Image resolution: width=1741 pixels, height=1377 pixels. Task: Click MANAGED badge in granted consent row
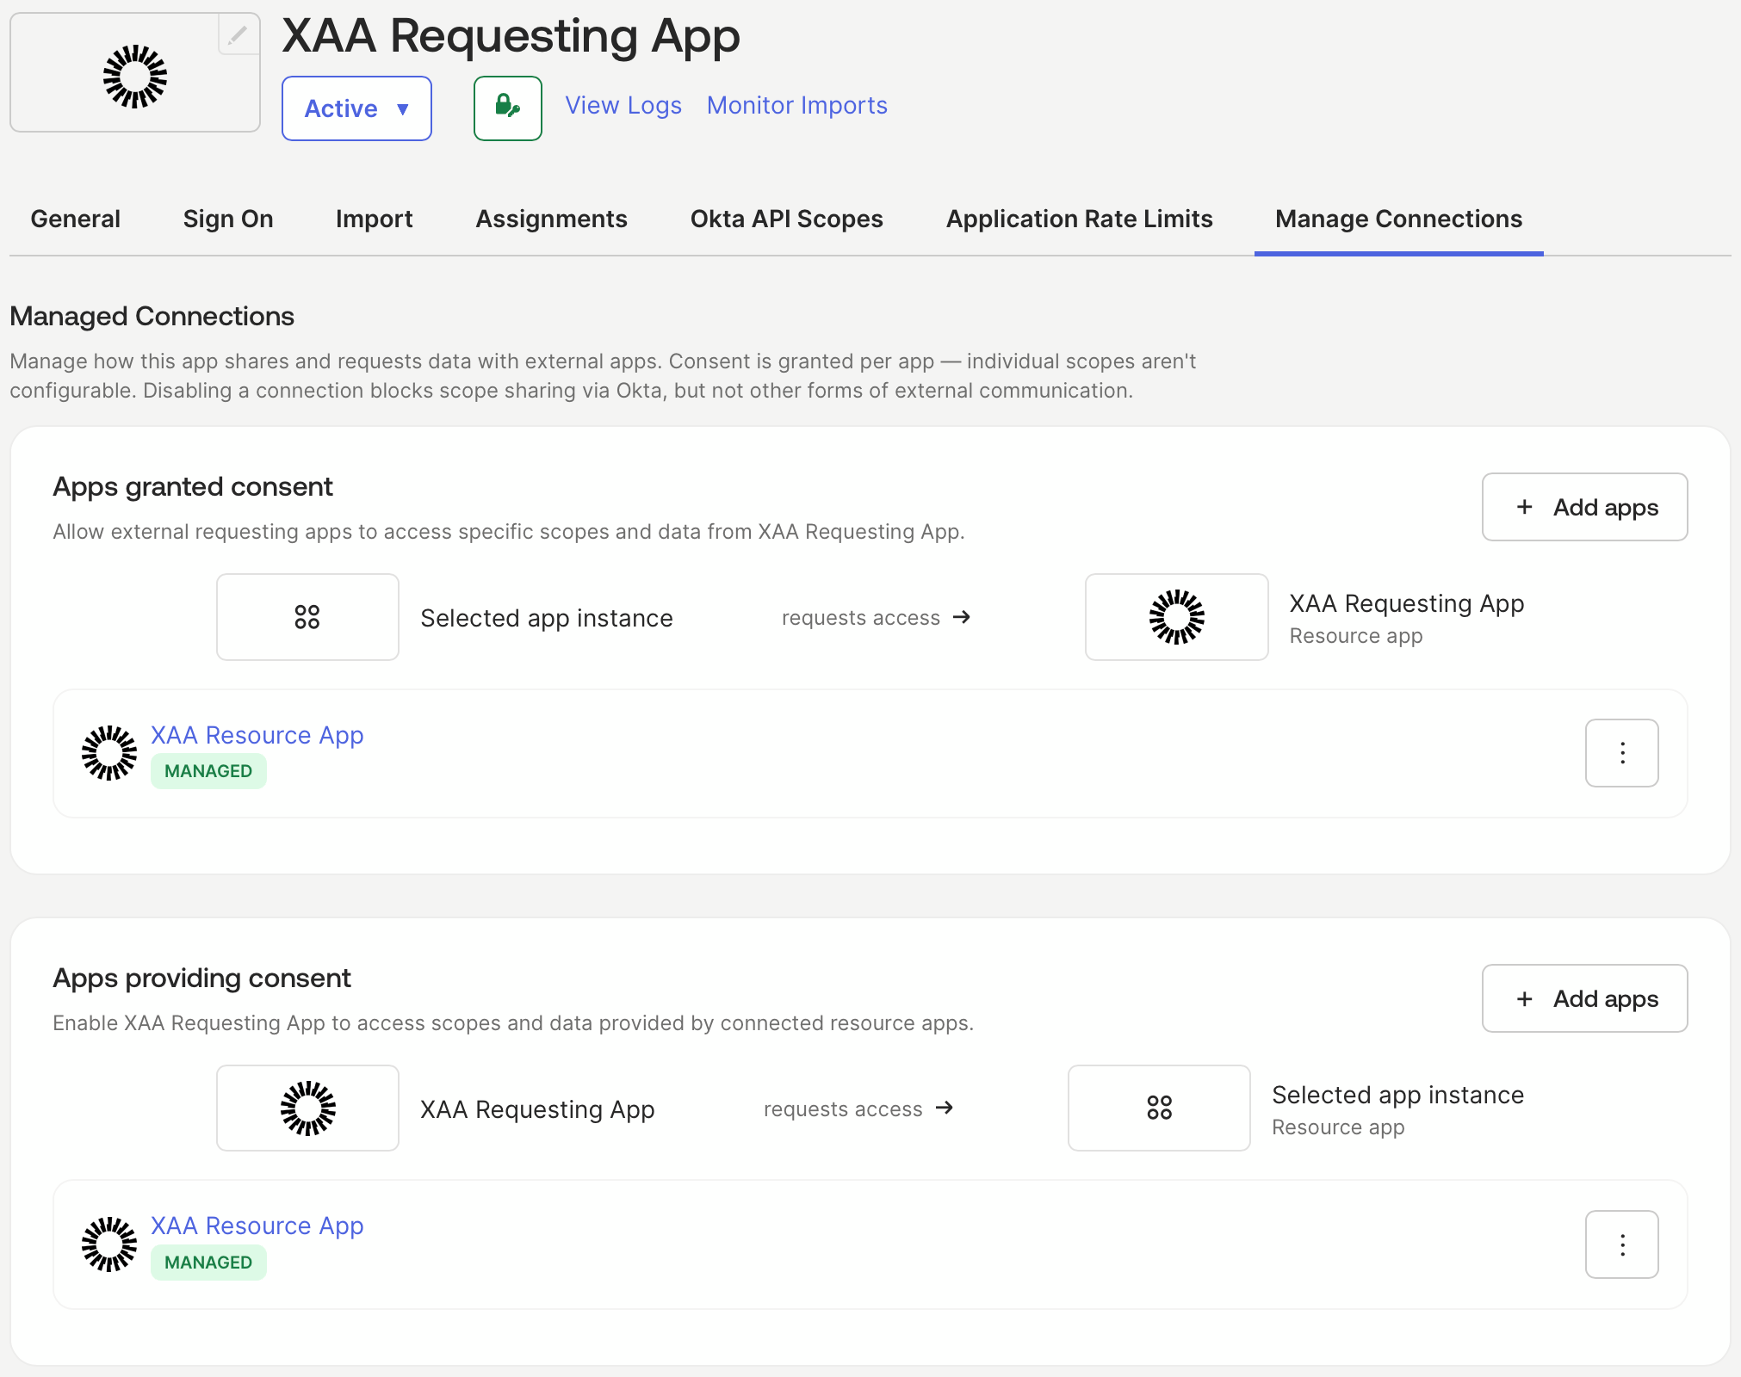click(208, 771)
